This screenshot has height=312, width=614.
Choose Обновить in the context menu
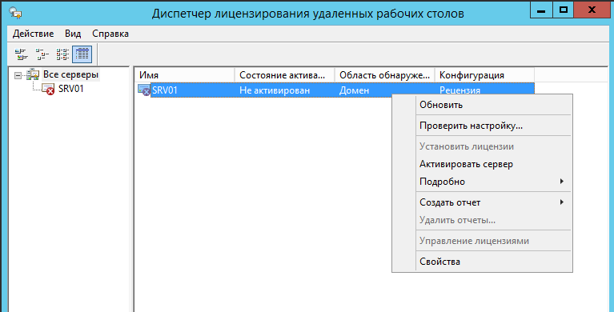(482, 105)
